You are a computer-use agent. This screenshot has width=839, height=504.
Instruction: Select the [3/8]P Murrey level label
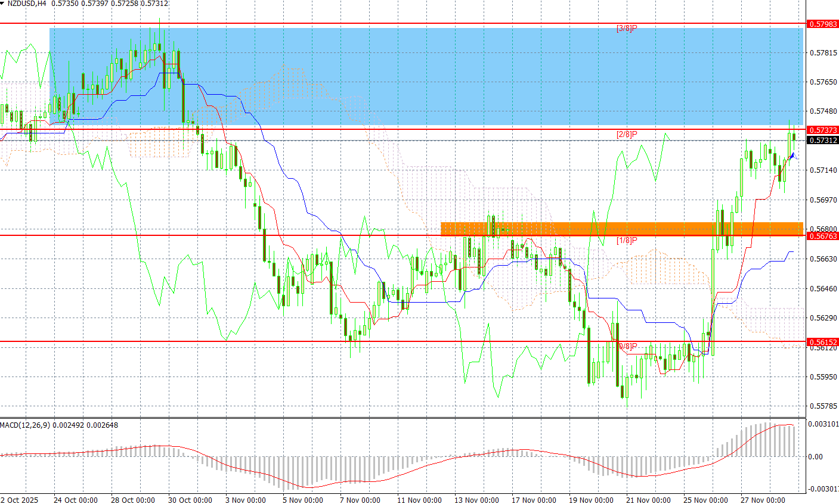627,28
